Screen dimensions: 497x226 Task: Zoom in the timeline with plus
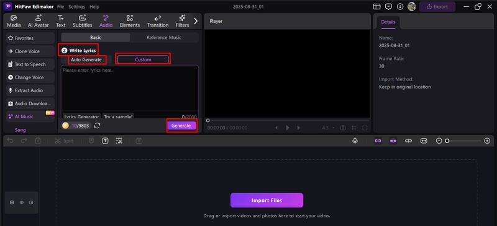[x=487, y=141]
